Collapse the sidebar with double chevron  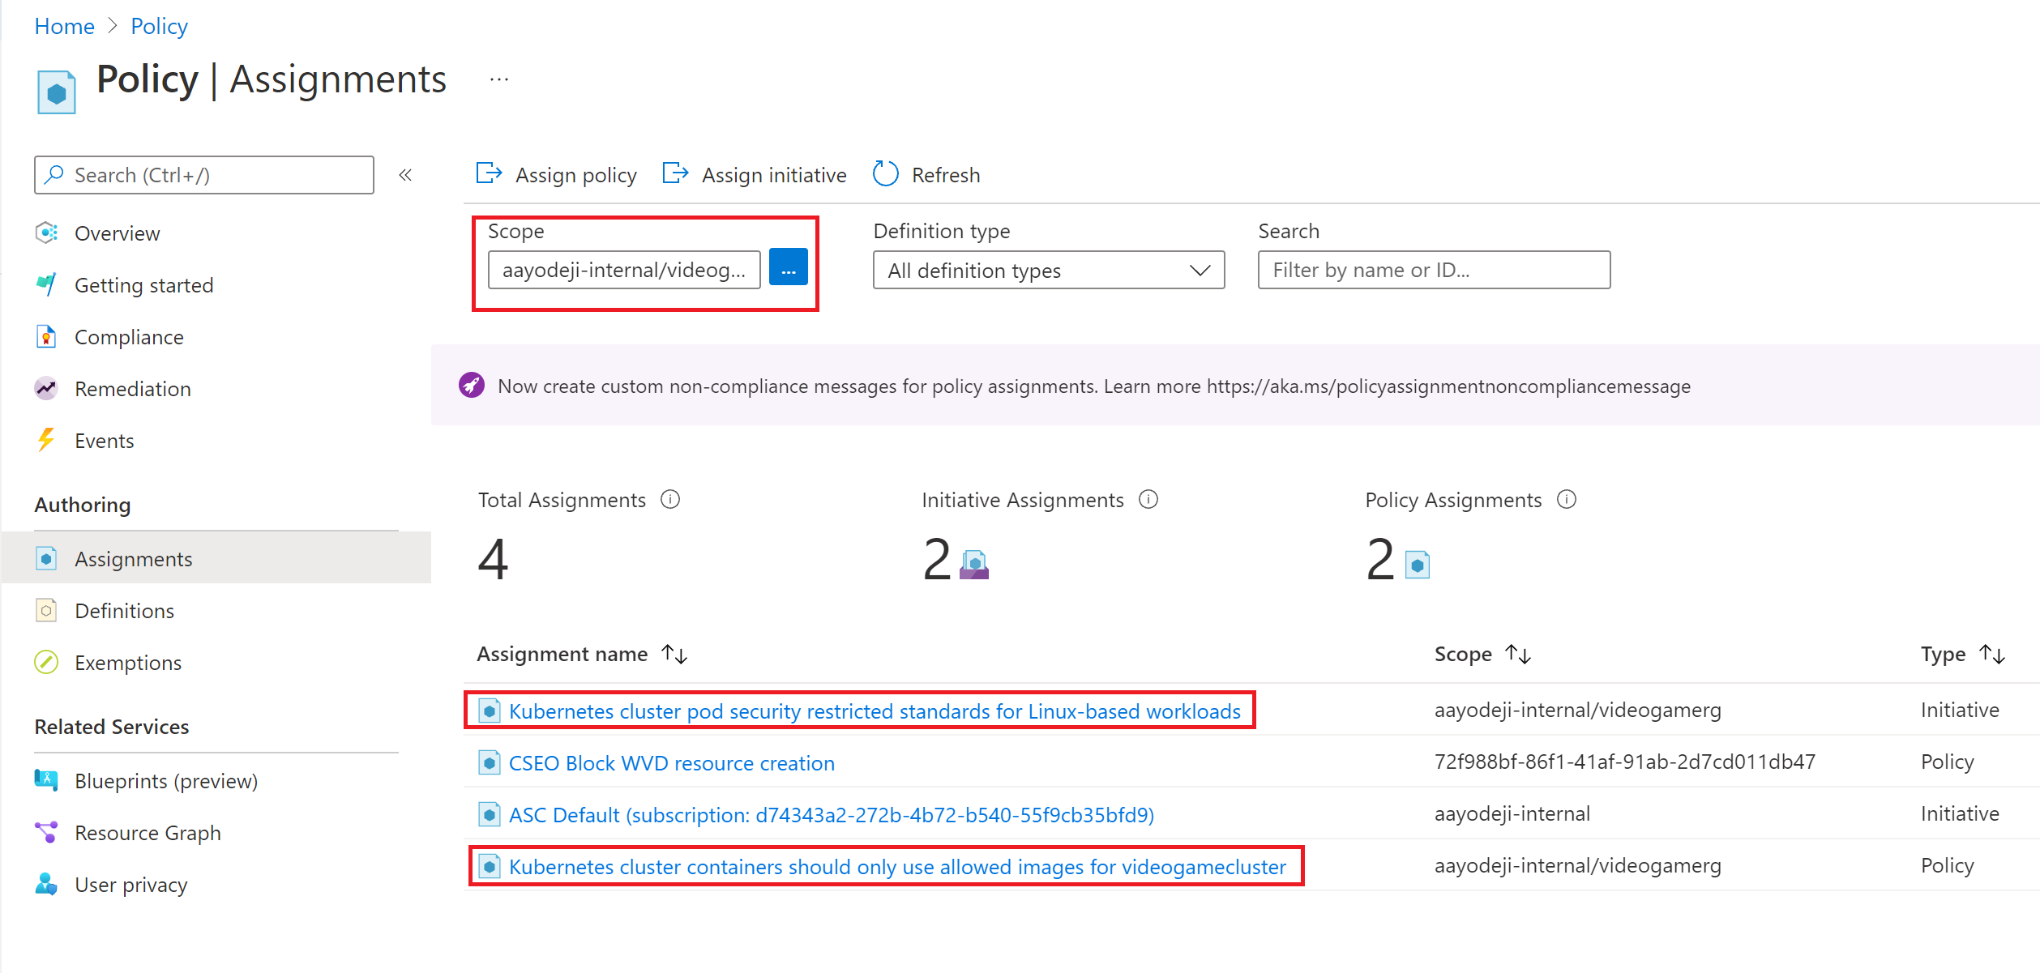tap(405, 175)
